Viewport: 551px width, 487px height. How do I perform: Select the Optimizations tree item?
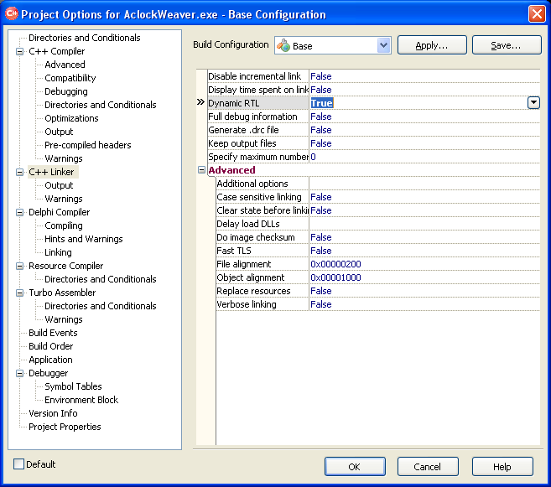tap(71, 118)
